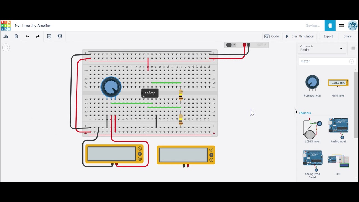Toggle the power supply on/off switch
This screenshot has height=202, width=359.
(231, 45)
